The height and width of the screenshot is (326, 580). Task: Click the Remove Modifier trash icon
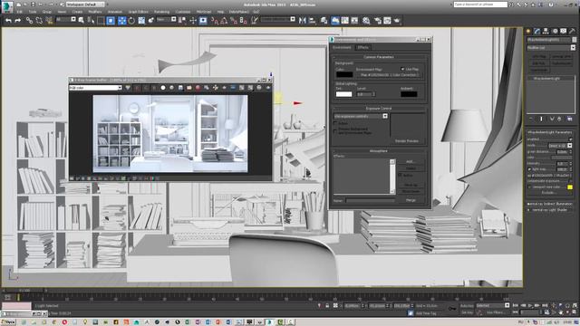tap(559, 119)
